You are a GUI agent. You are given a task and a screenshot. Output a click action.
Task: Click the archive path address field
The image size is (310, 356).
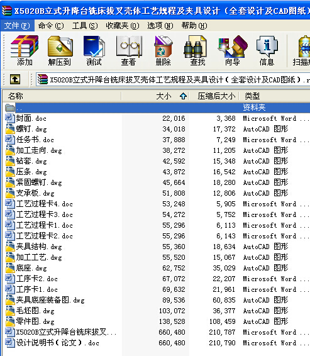pyautogui.click(x=173, y=79)
